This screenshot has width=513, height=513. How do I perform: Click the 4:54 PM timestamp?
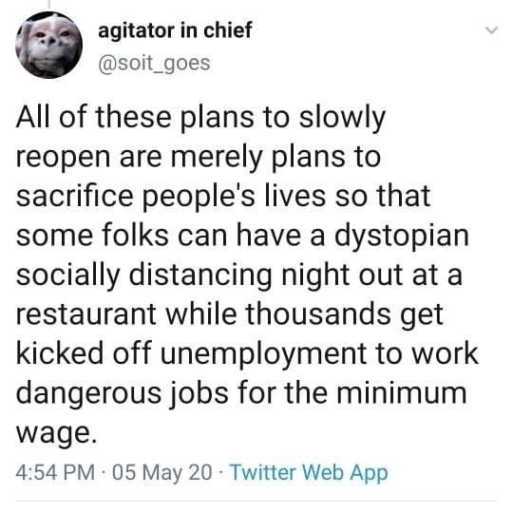tap(55, 473)
